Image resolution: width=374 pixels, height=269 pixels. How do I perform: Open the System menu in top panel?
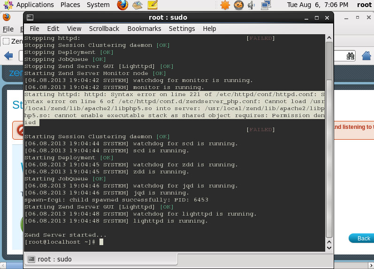click(98, 5)
